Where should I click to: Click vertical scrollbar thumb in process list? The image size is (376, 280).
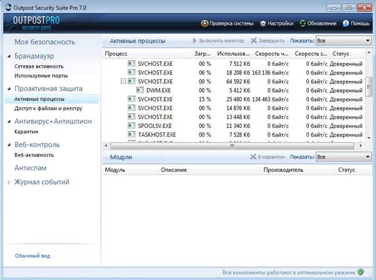(369, 86)
